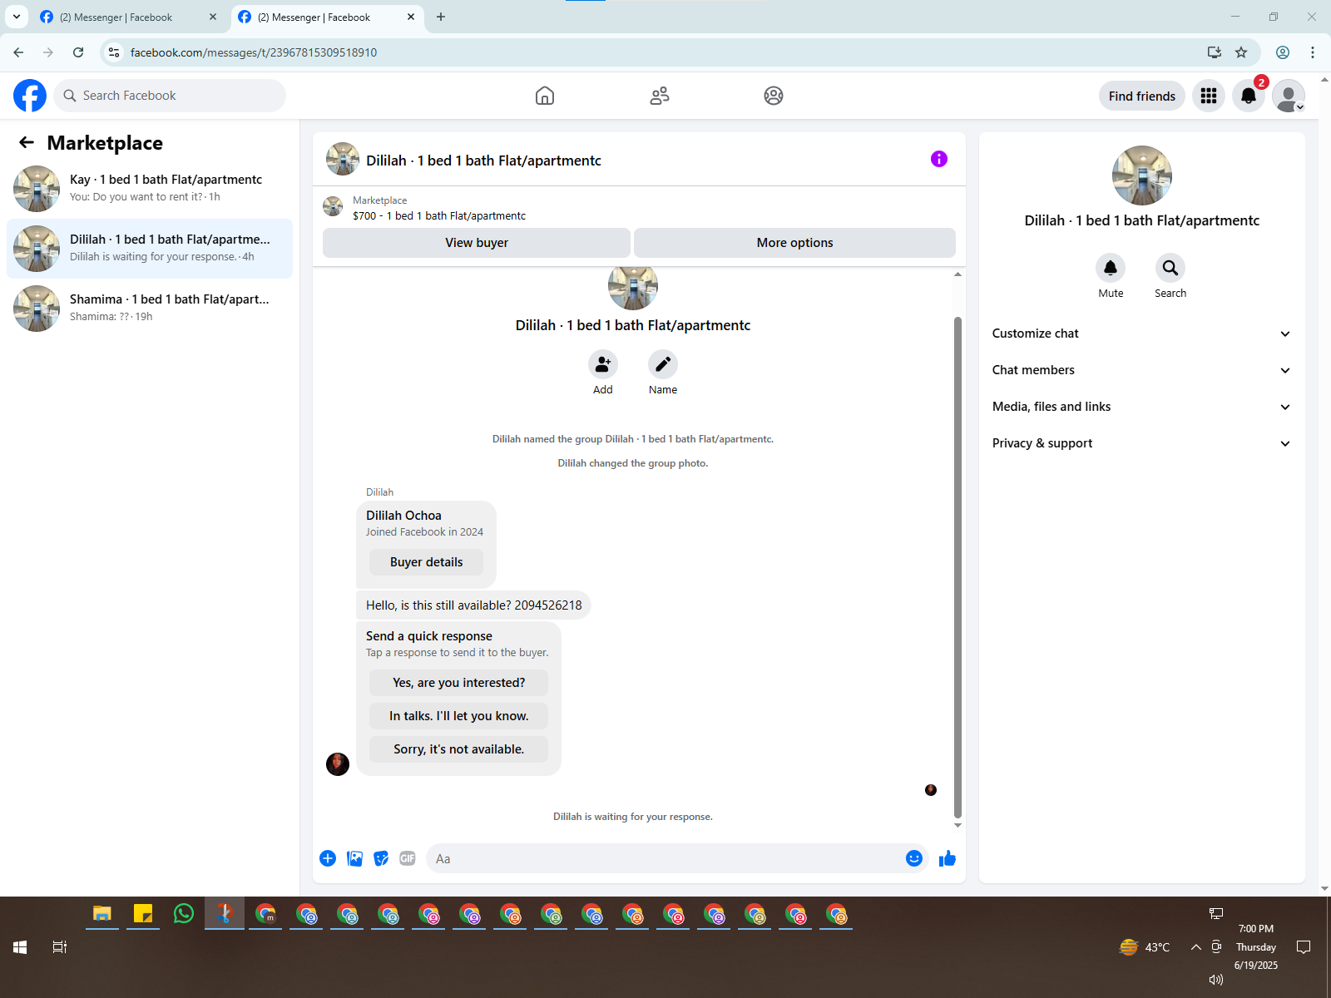Viewport: 1331px width, 998px height.
Task: Click the chat message scrollbar
Action: point(957,567)
